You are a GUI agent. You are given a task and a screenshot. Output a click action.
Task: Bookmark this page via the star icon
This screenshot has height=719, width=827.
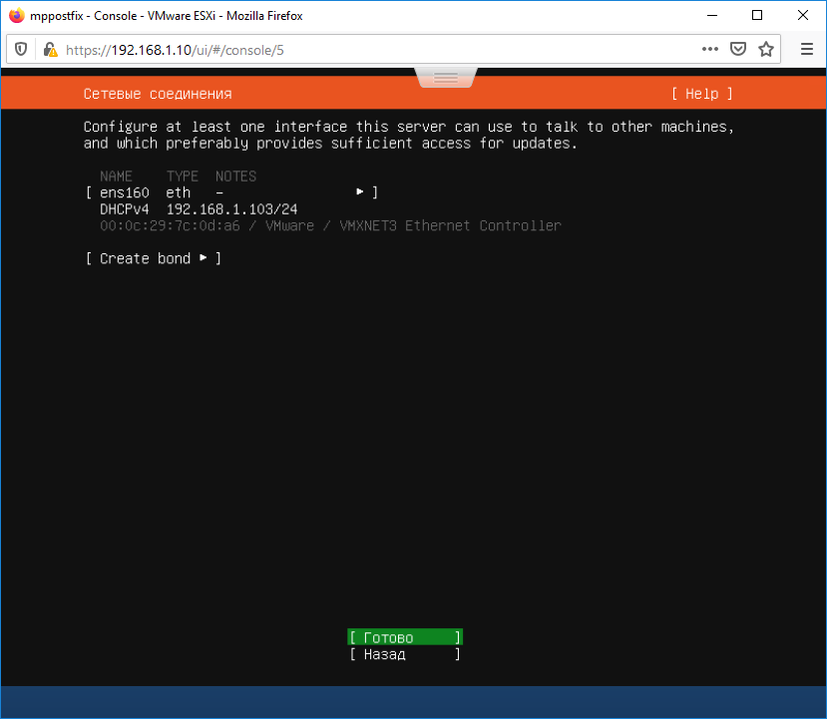pyautogui.click(x=766, y=48)
